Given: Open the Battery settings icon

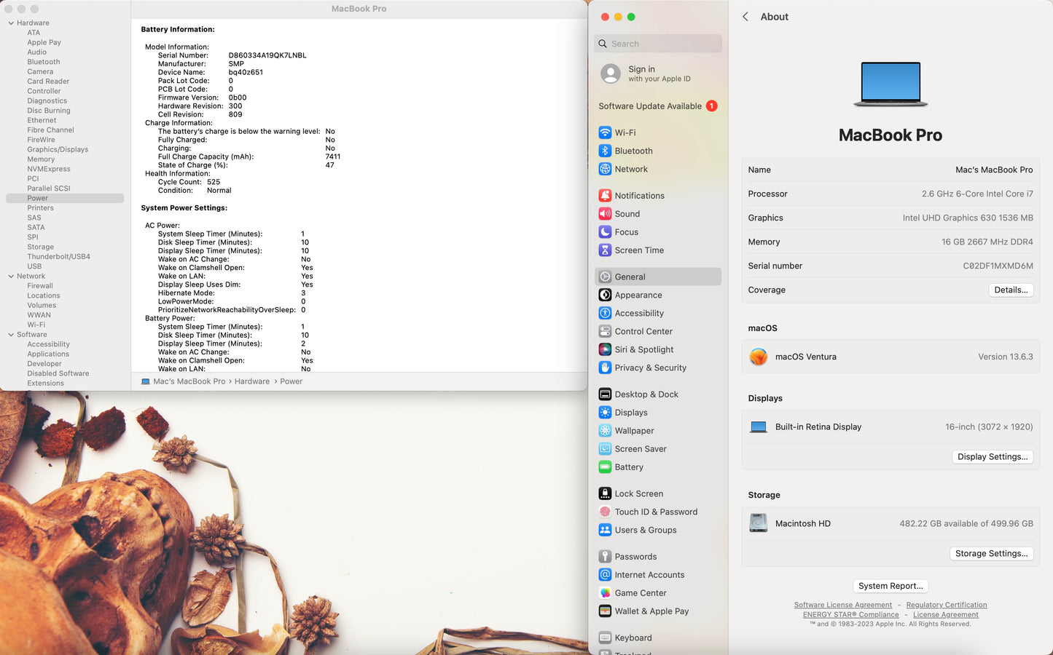Looking at the screenshot, I should [605, 467].
